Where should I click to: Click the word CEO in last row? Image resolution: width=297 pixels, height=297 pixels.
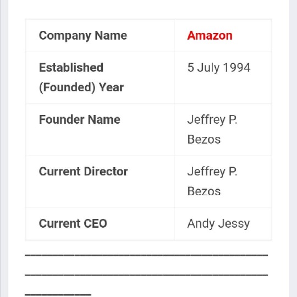95,223
